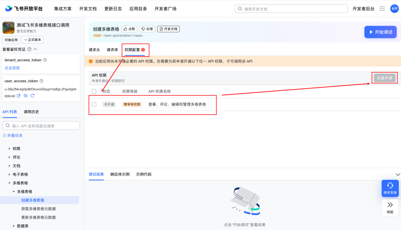Screen dimensions: 401x230
Task: Open 技术支持 headset support widget
Action: pyautogui.click(x=390, y=188)
